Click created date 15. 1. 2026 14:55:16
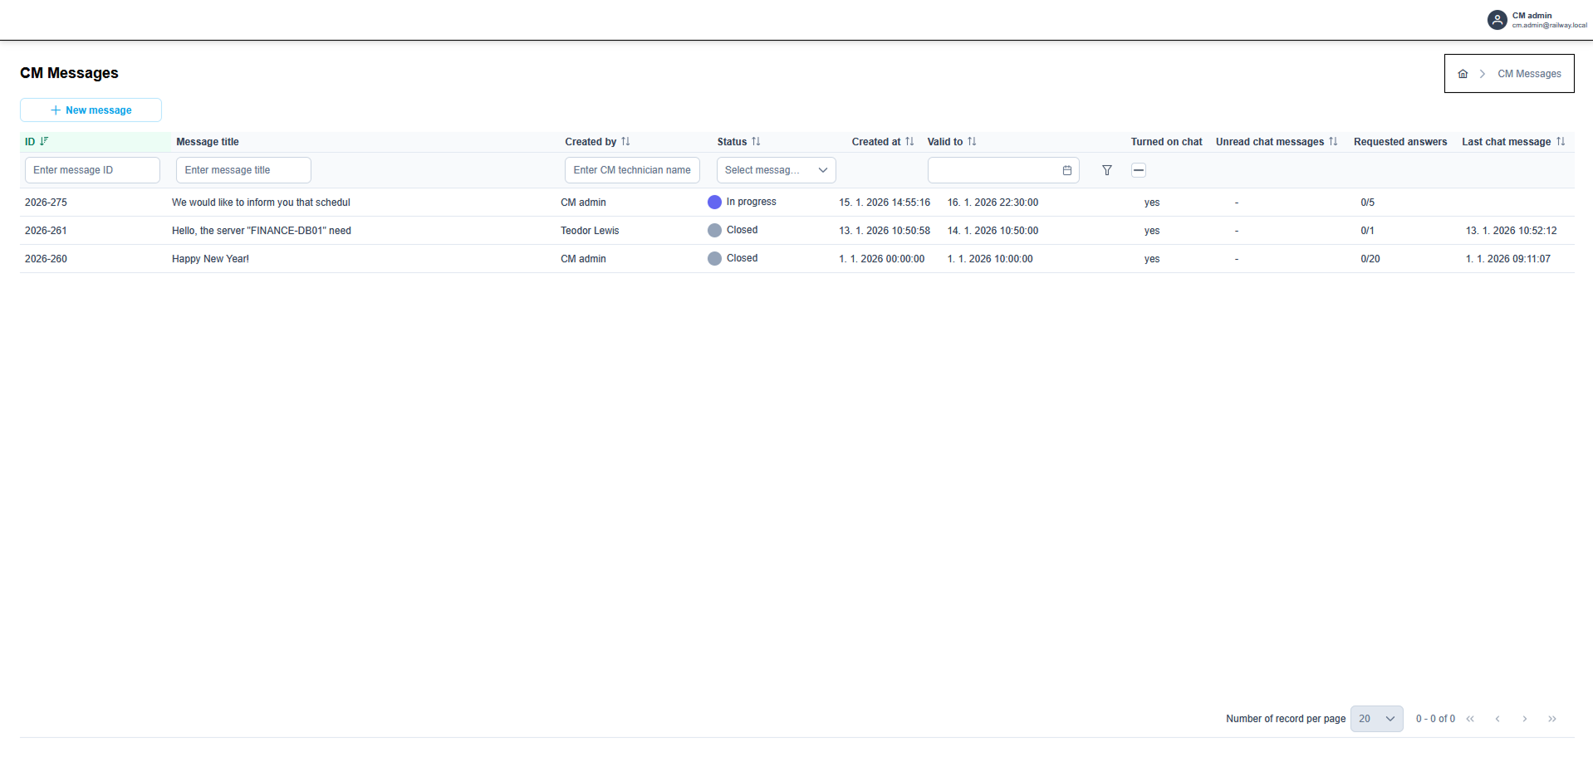Viewport: 1593px width, 757px height. coord(885,203)
